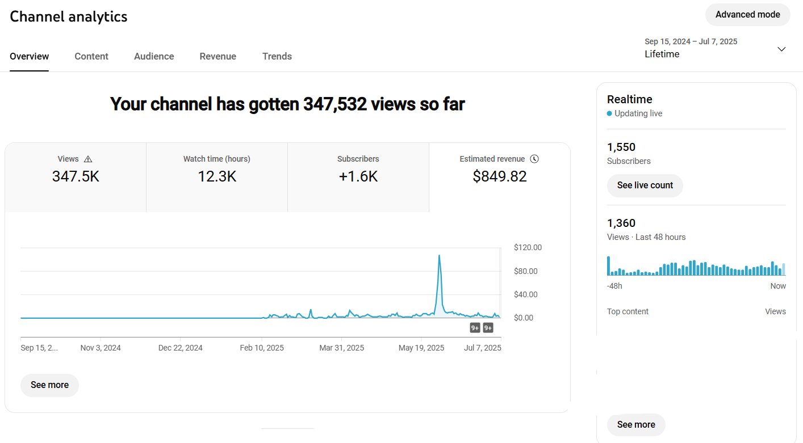Click the clock icon beside Estimated revenue
The height and width of the screenshot is (443, 803).
coord(534,159)
